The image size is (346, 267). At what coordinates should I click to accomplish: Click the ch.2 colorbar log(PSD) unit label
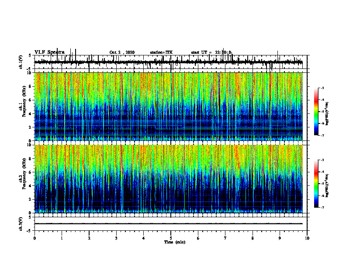[x=327, y=185]
